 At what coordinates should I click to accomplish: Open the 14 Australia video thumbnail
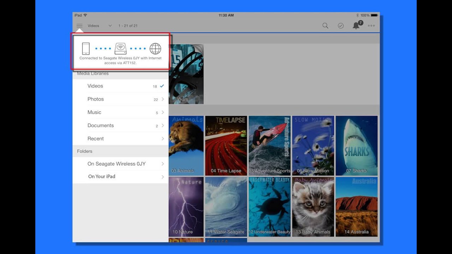click(357, 207)
